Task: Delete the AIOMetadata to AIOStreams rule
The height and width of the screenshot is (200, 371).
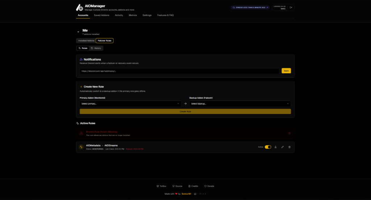Action: pyautogui.click(x=289, y=147)
